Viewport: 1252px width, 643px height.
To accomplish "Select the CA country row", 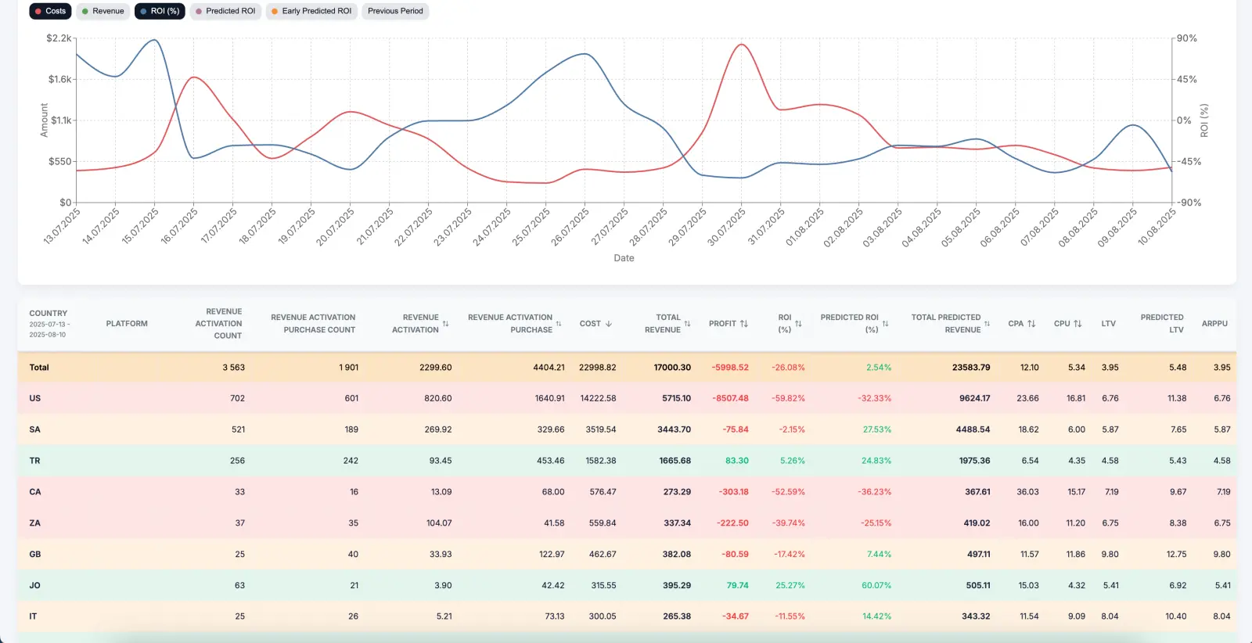I will pos(626,492).
